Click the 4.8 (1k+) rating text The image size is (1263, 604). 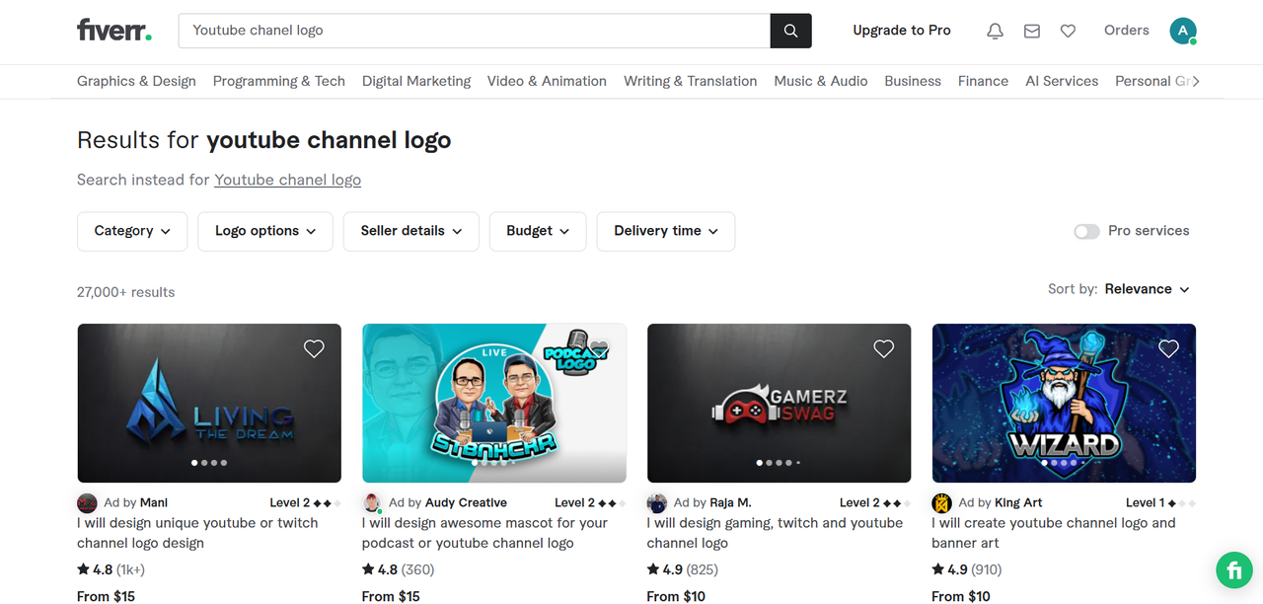pyautogui.click(x=111, y=569)
